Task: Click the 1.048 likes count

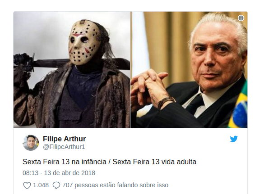Action: [41, 185]
